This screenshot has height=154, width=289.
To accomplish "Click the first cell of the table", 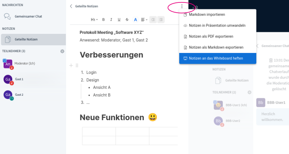I will tap(99, 132).
